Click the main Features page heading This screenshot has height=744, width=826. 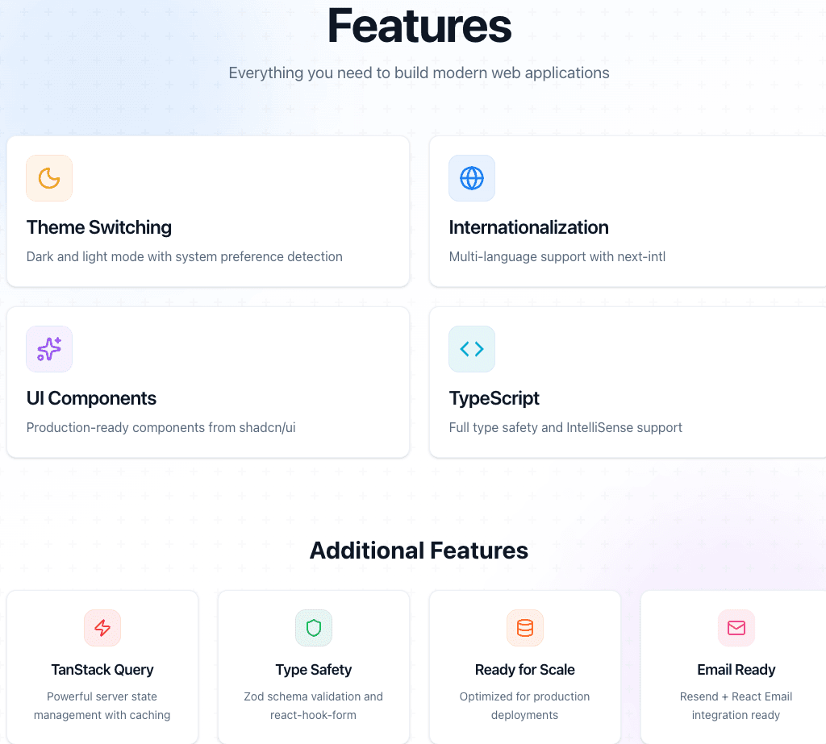pyautogui.click(x=419, y=26)
